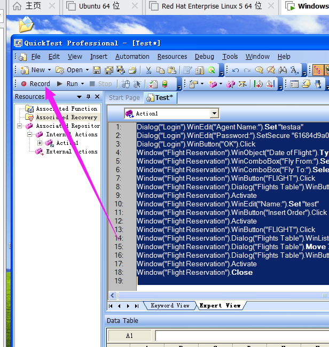Open the Insert Checkpoint dropdown arrow
The width and height of the screenshot is (329, 347).
[x=202, y=84]
